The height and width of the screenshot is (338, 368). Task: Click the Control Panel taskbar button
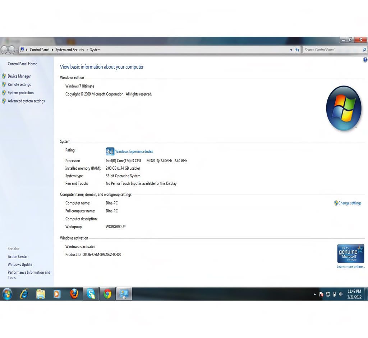coord(124,294)
